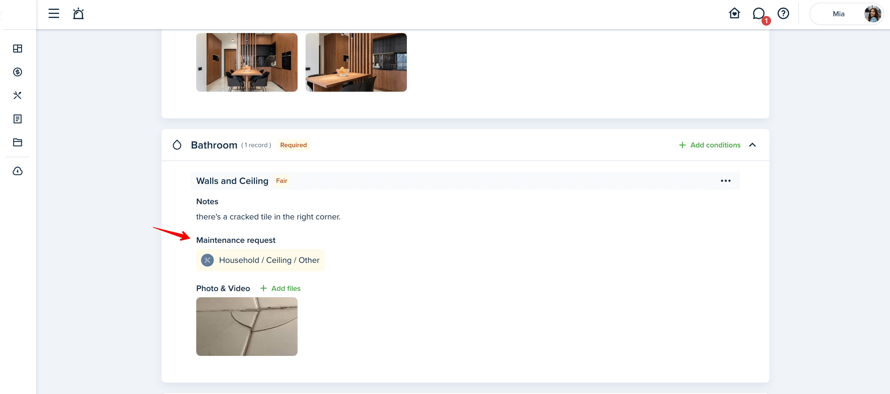Click the cracked tile note text

tap(268, 217)
